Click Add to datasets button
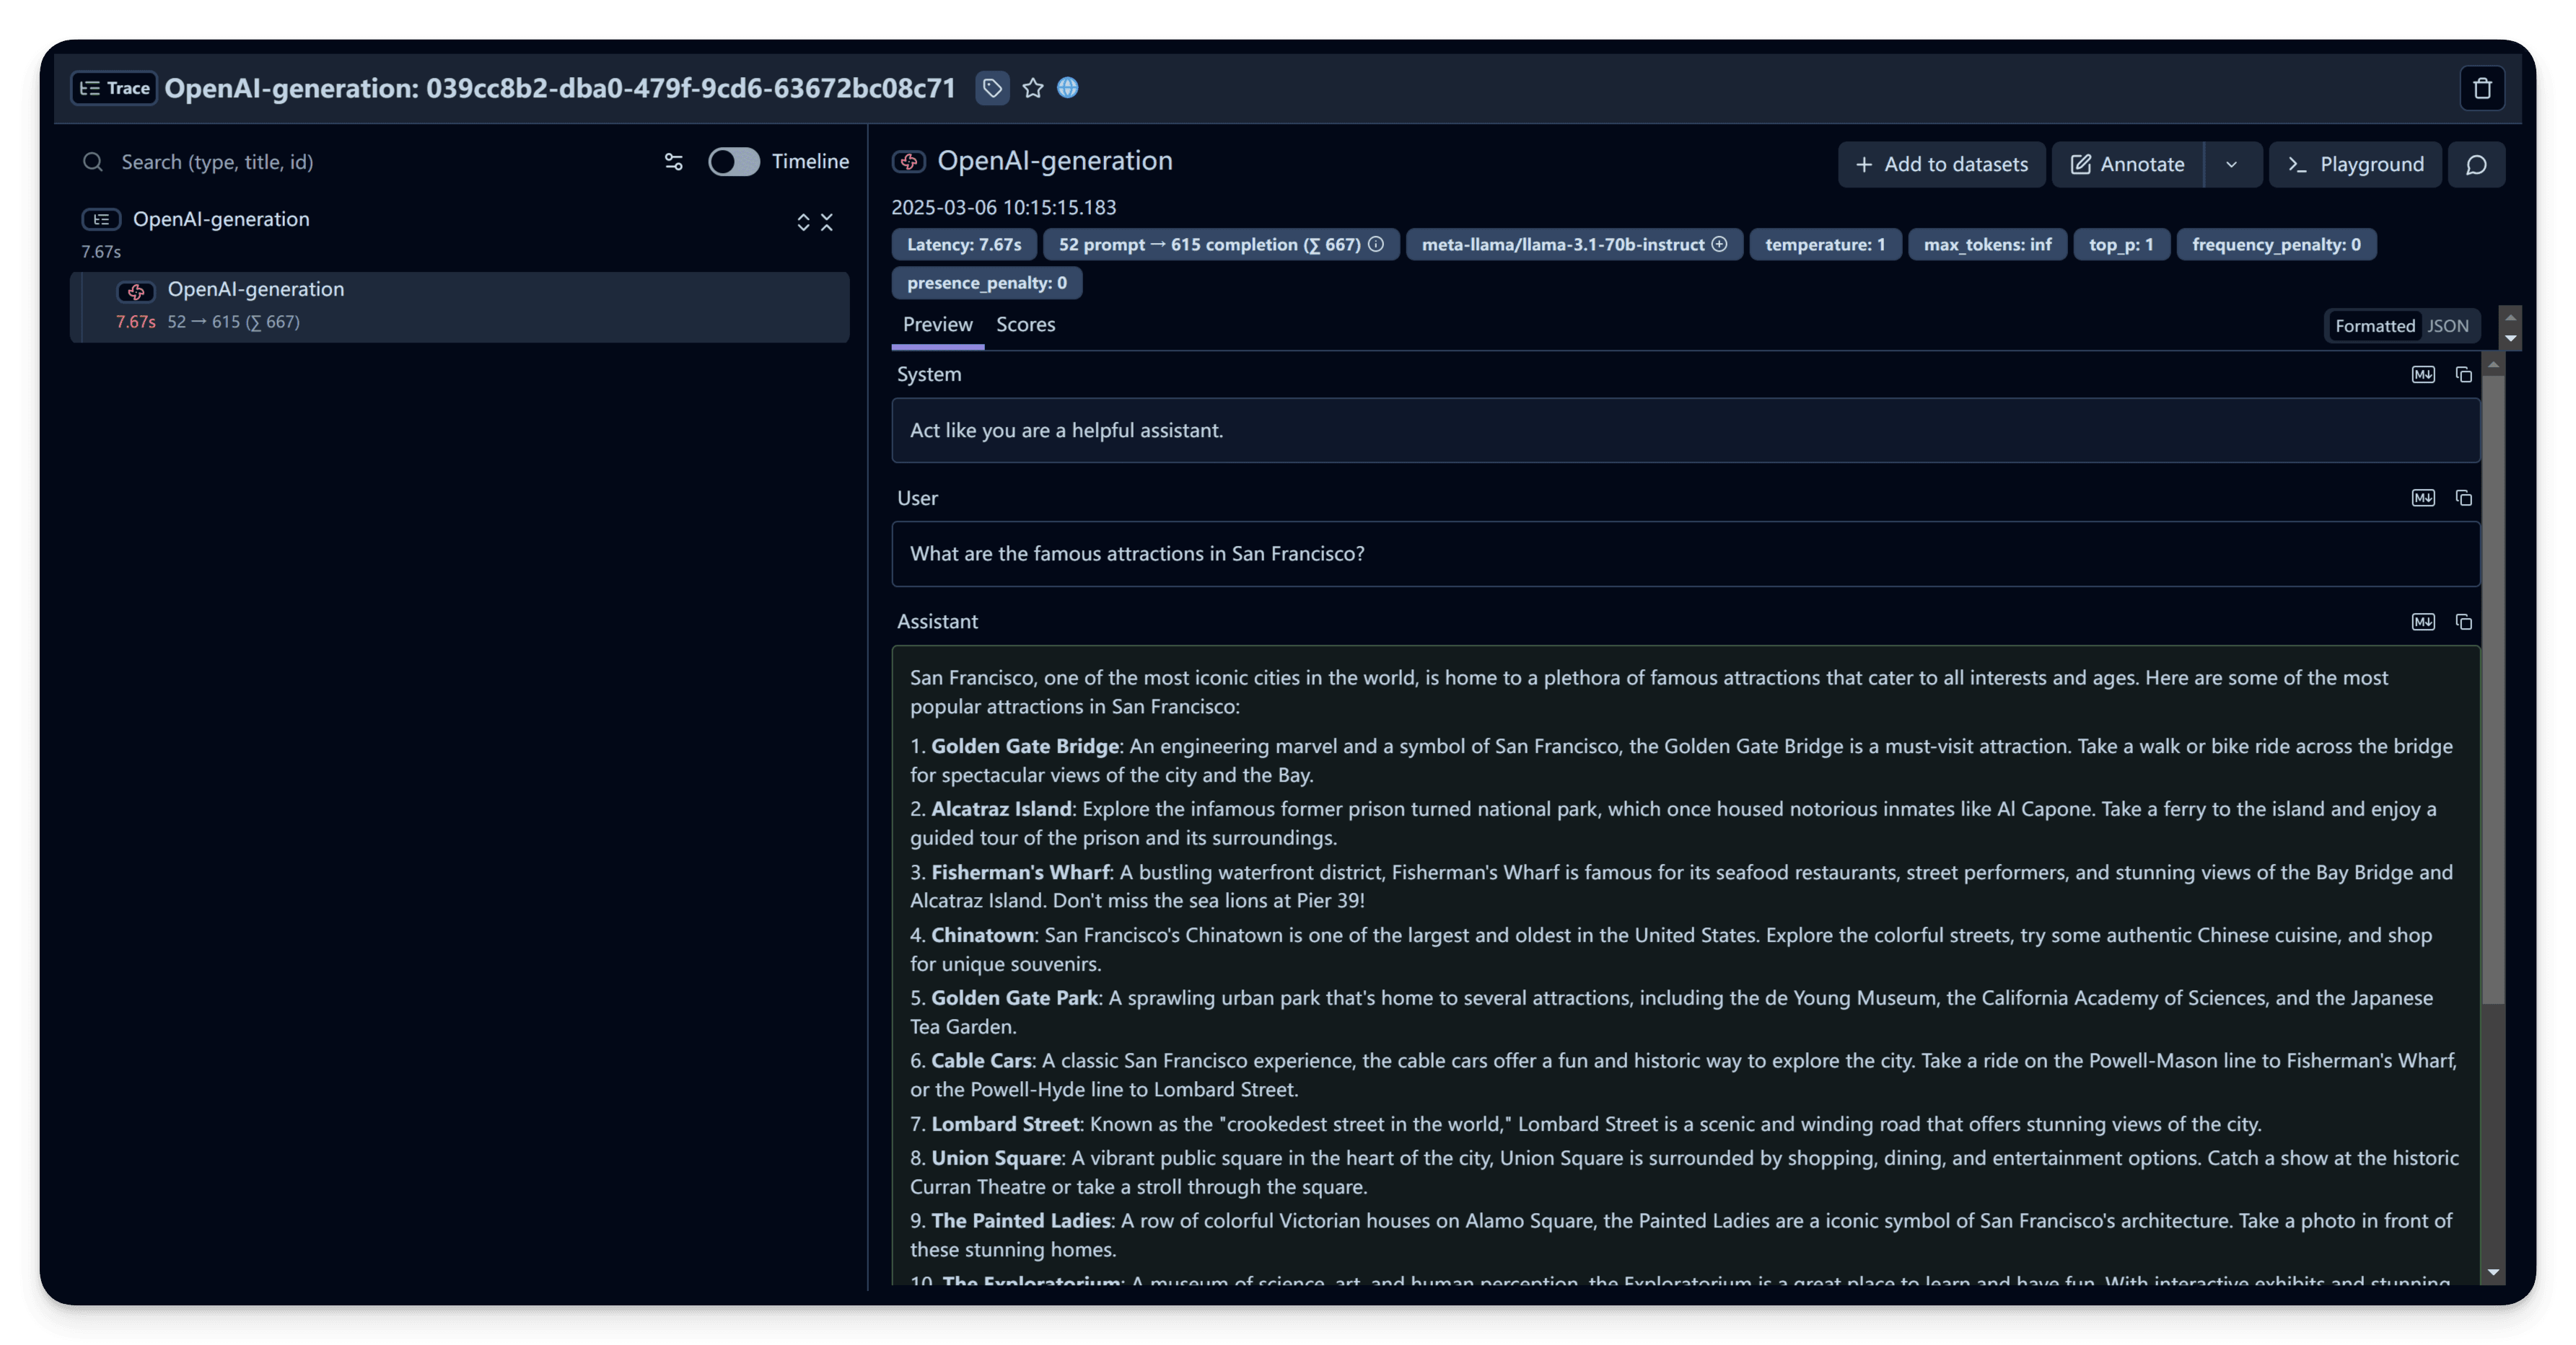Screen dimensions: 2576x1345 coord(1941,165)
